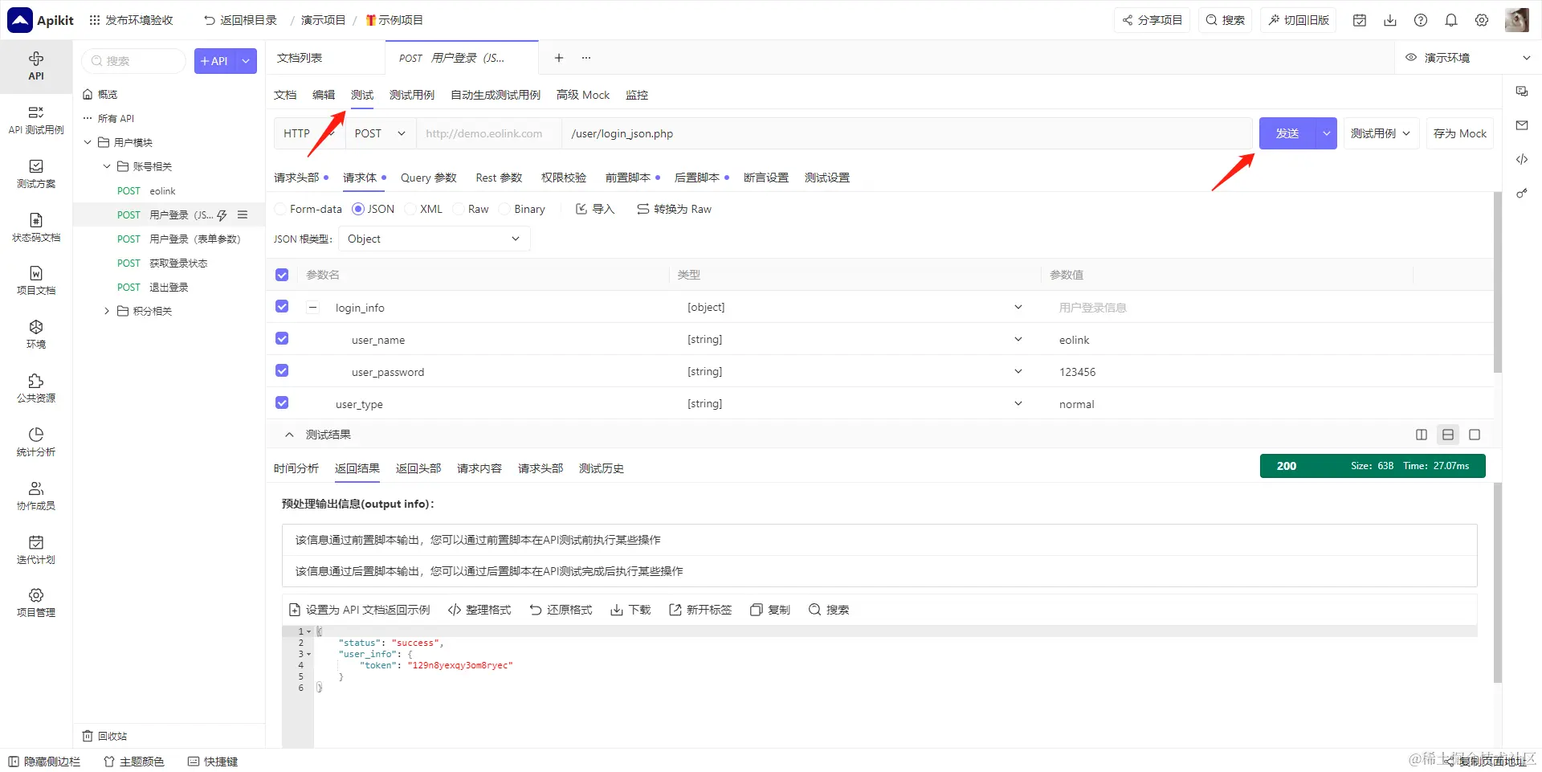Open 迭代计划 in the sidebar
The width and height of the screenshot is (1542, 772).
(x=36, y=550)
